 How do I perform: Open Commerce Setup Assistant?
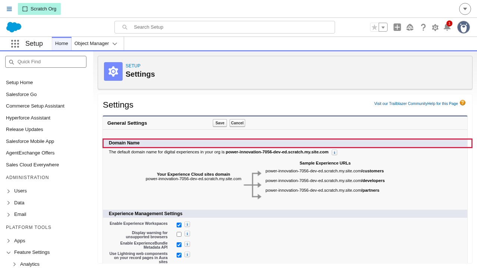coord(35,106)
